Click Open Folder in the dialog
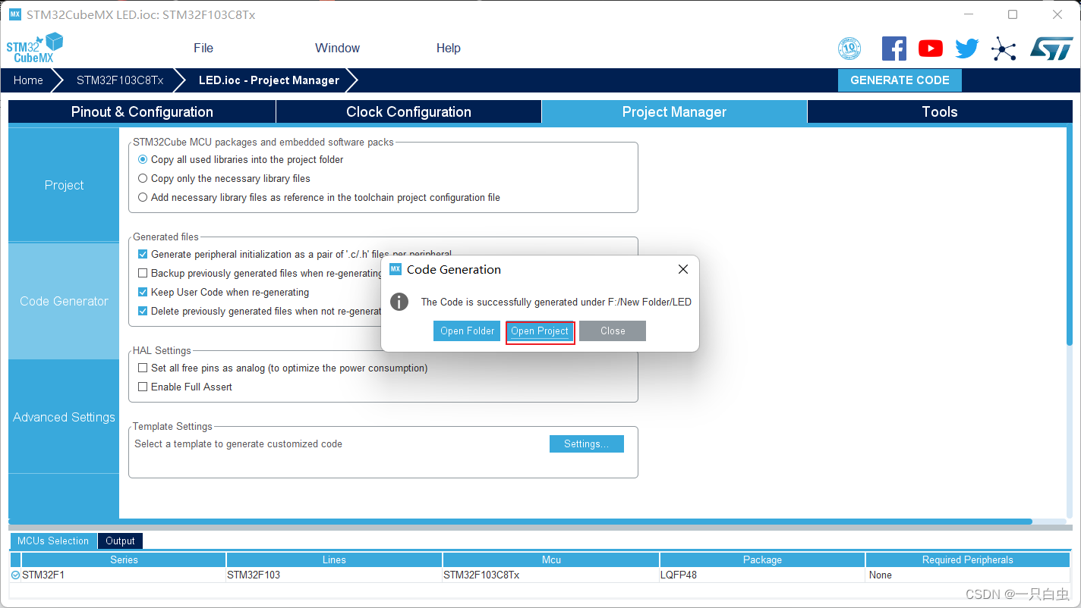Image resolution: width=1081 pixels, height=608 pixels. click(467, 331)
